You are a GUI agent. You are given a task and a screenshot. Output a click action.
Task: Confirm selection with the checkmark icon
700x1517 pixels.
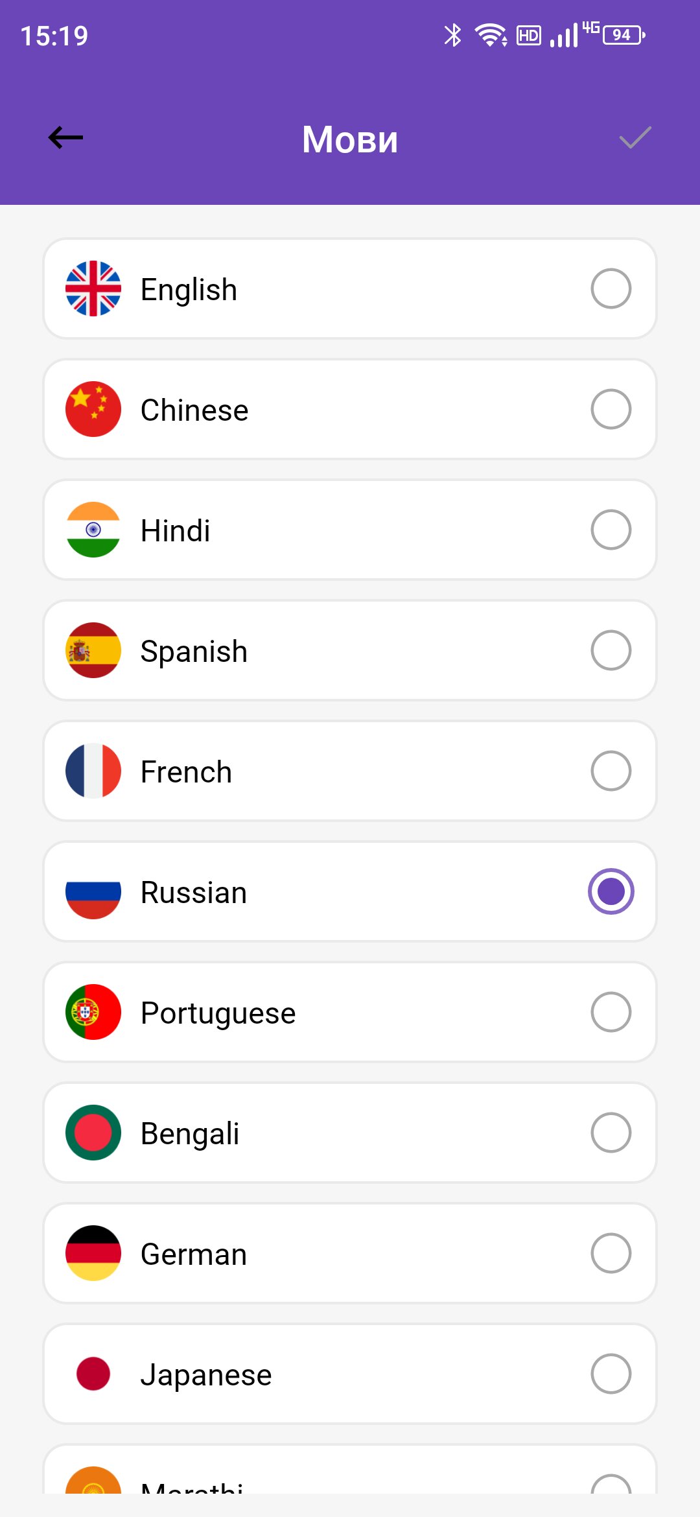pyautogui.click(x=635, y=137)
